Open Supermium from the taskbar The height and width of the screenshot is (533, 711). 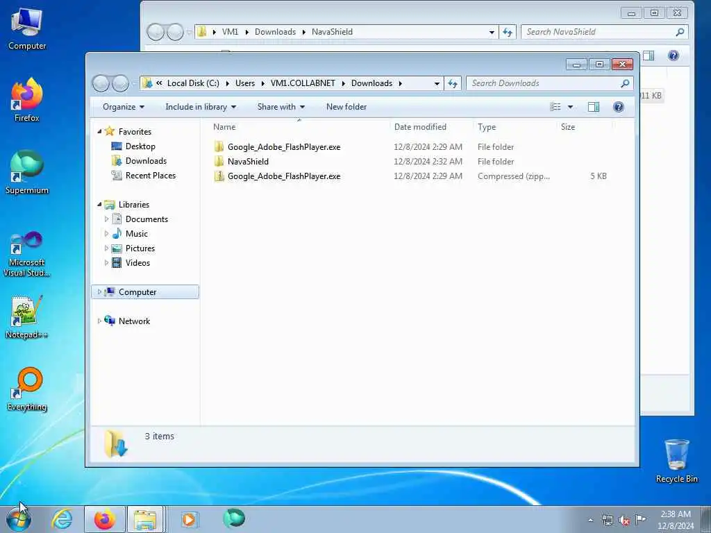[x=234, y=519]
